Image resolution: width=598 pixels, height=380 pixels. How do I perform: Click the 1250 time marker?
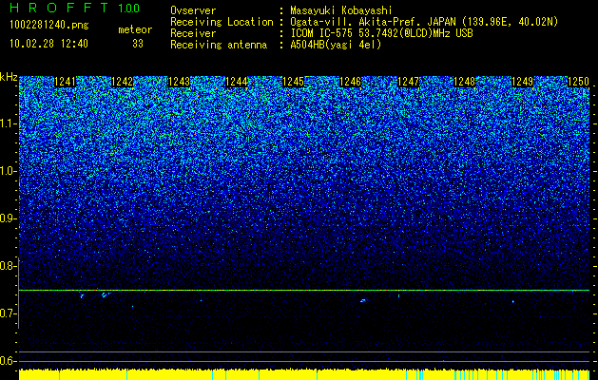click(x=579, y=82)
